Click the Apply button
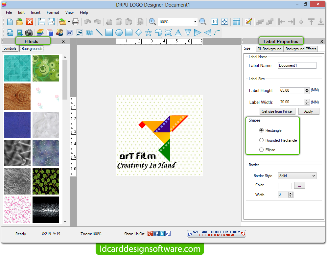 coord(308,111)
